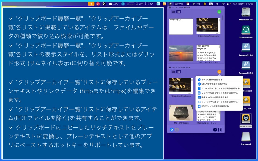Open the calendar icon in menu bar
The width and height of the screenshot is (258, 161).
pyautogui.click(x=188, y=4)
